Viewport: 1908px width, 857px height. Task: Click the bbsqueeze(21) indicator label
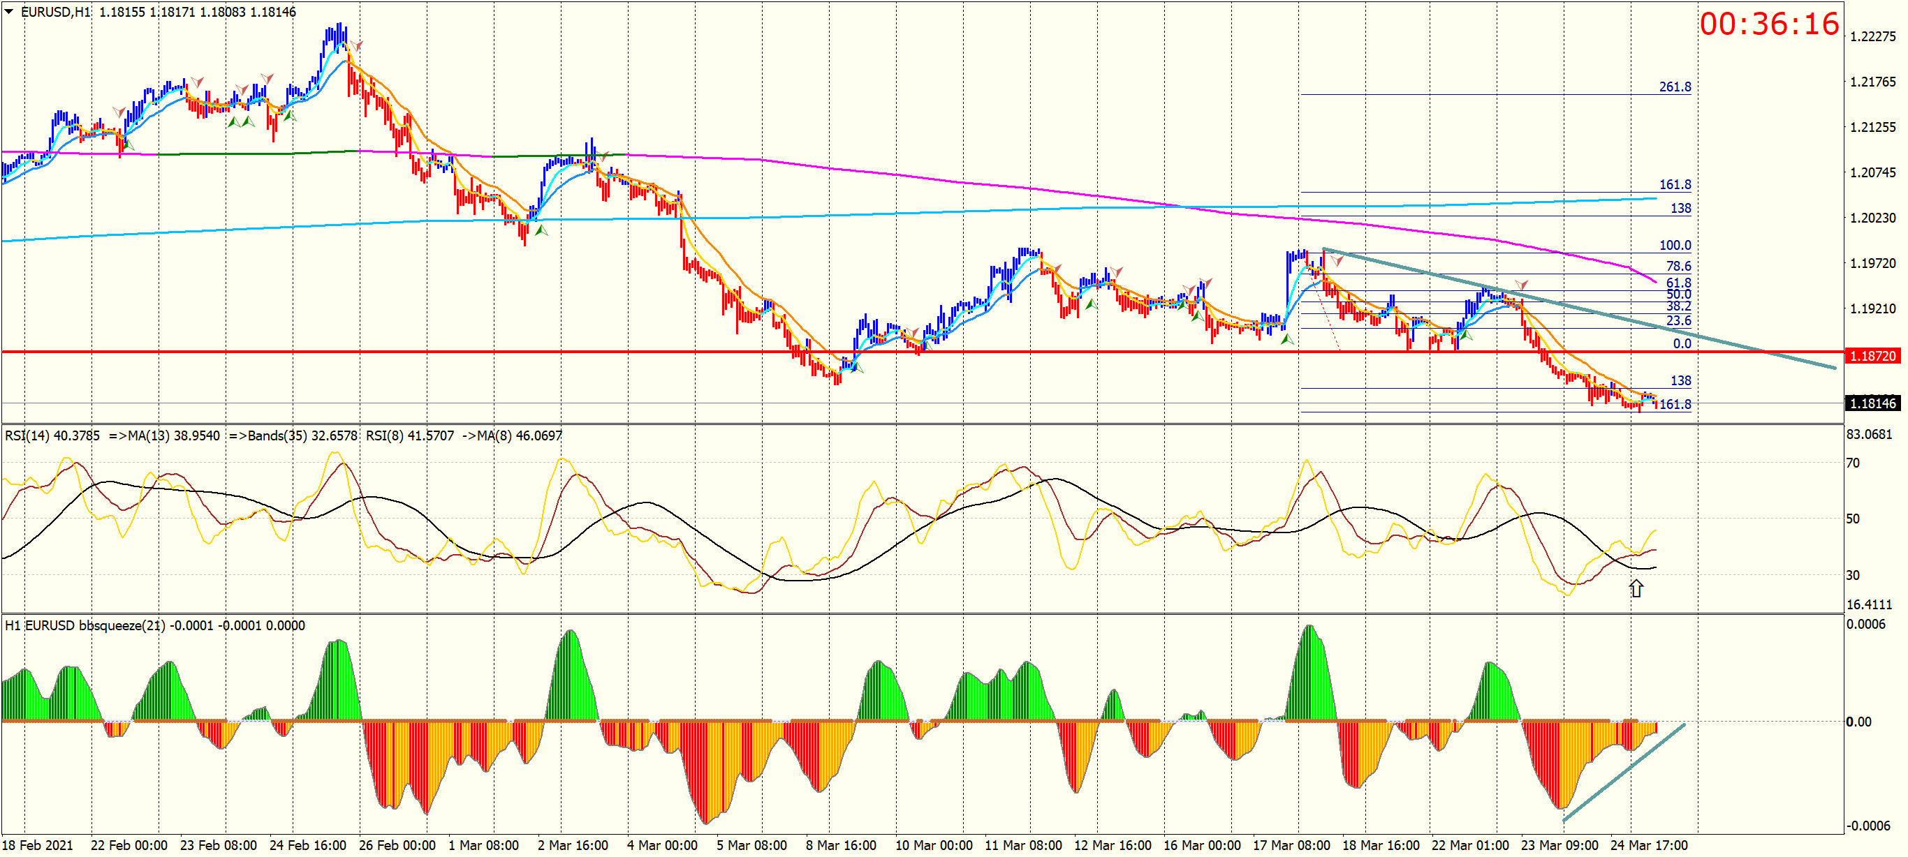click(x=122, y=625)
